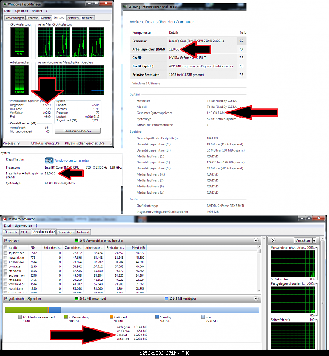Screen dimensions: 329x356
Task: Switch to the Netzwerk tab in Ressourcenmonitor
Action: (x=83, y=232)
